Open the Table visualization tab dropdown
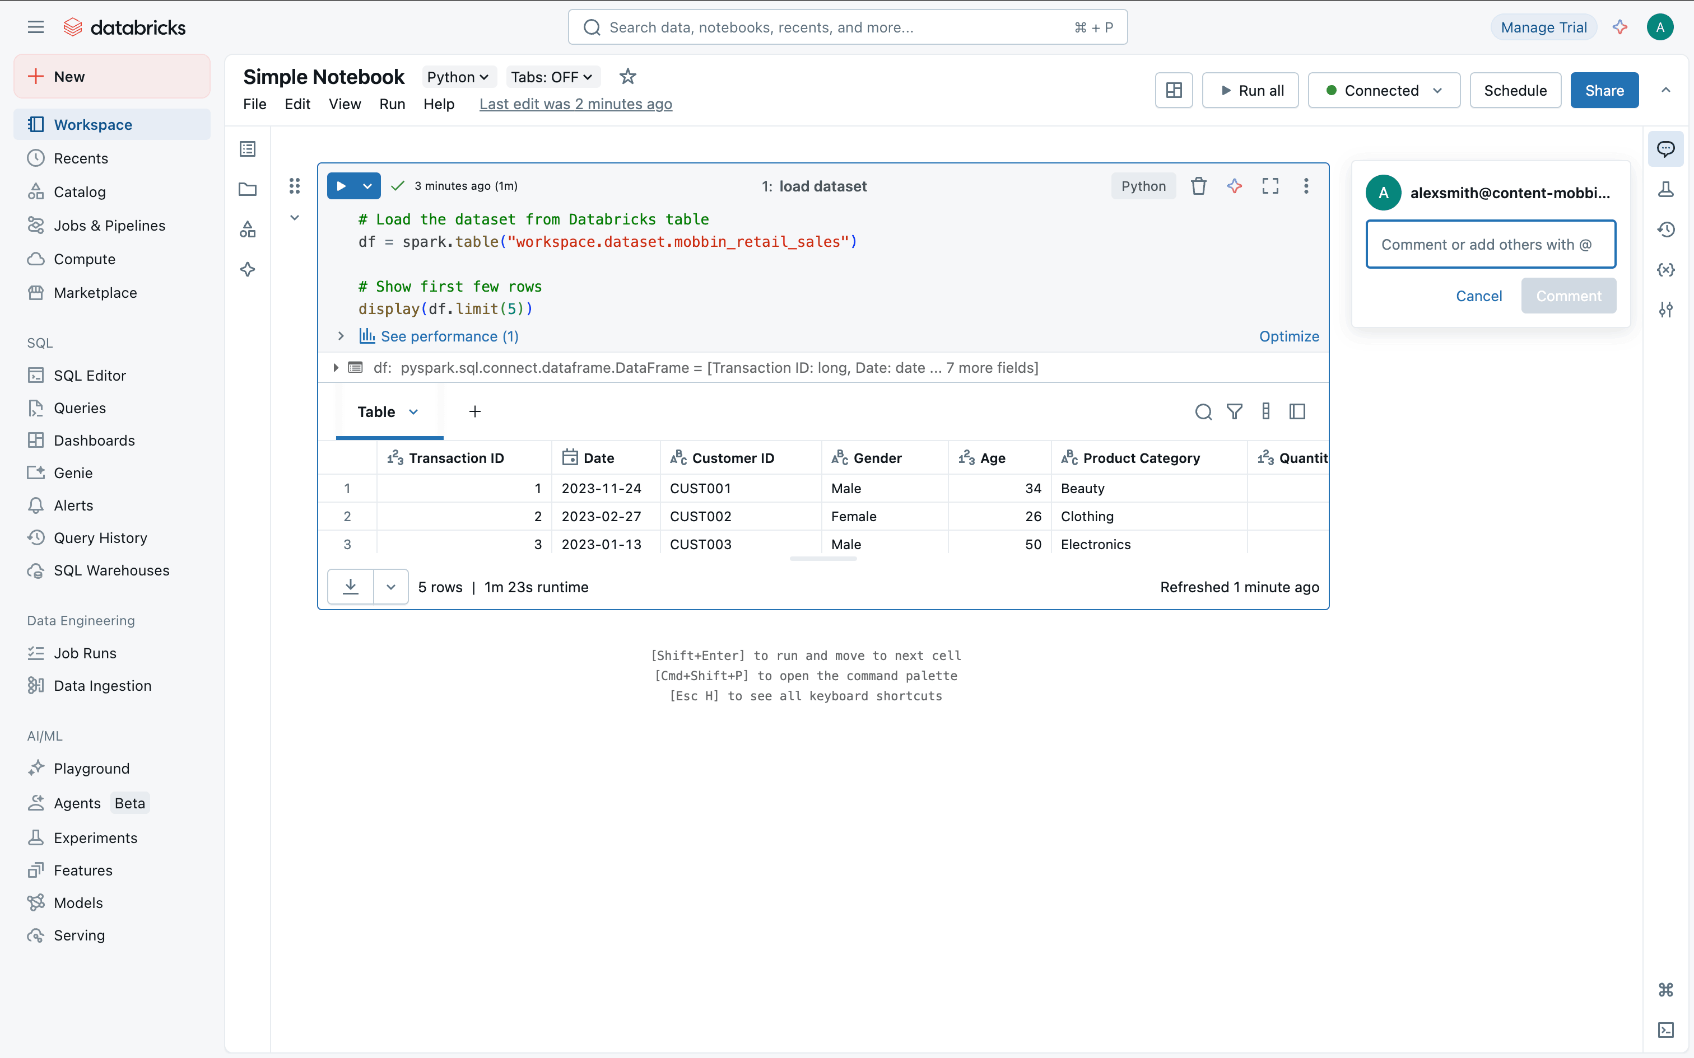The image size is (1694, 1058). (x=414, y=411)
